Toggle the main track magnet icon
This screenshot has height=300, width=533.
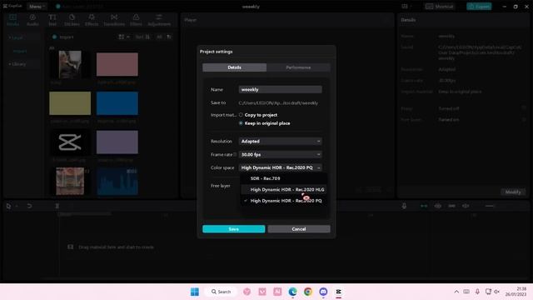tap(424, 206)
